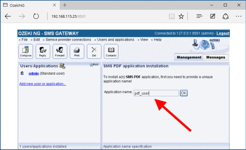The width and height of the screenshot is (246, 150).
Task: Open the browser More actions menu
Action: click(238, 16)
